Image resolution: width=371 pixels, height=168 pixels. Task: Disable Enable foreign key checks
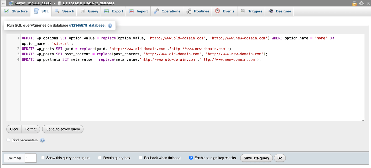pyautogui.click(x=191, y=157)
